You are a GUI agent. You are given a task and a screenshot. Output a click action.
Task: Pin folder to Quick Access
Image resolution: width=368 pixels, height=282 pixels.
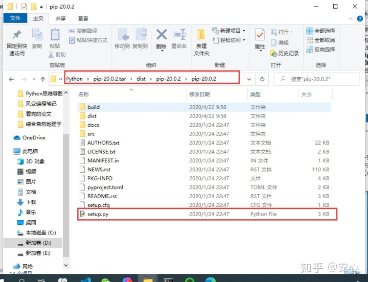[17, 42]
